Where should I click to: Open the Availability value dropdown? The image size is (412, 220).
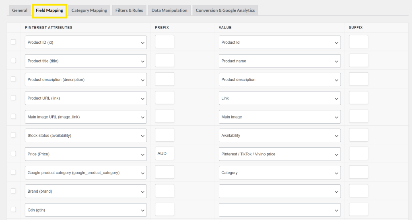[x=280, y=136]
